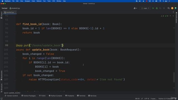Open the Window menu
Viewport: 178px width, 100px height.
[x=59, y=1]
